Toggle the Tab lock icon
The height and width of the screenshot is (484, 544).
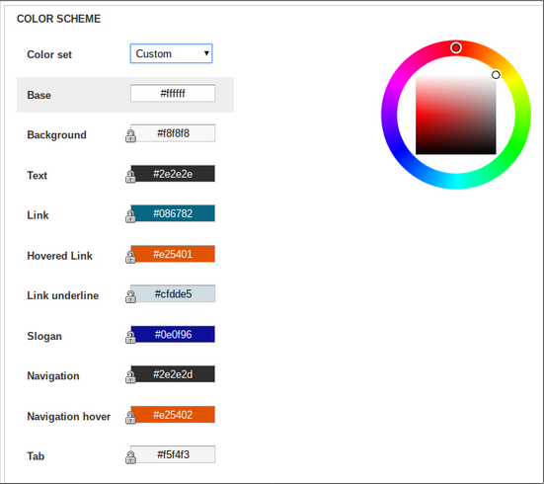point(130,457)
